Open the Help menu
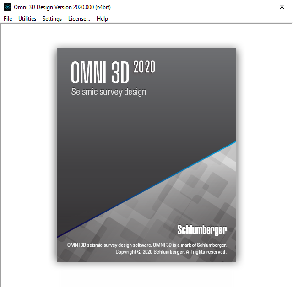Screen dimensions: 293x288 [x=102, y=19]
